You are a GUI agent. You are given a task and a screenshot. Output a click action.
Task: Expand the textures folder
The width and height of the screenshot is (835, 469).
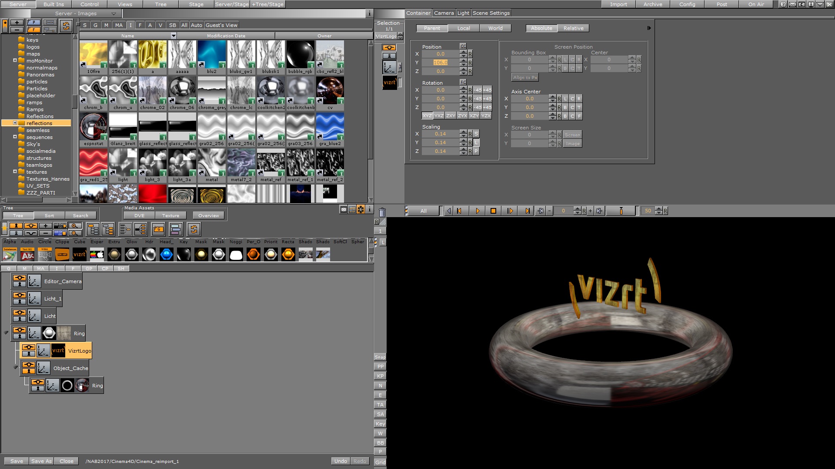15,172
